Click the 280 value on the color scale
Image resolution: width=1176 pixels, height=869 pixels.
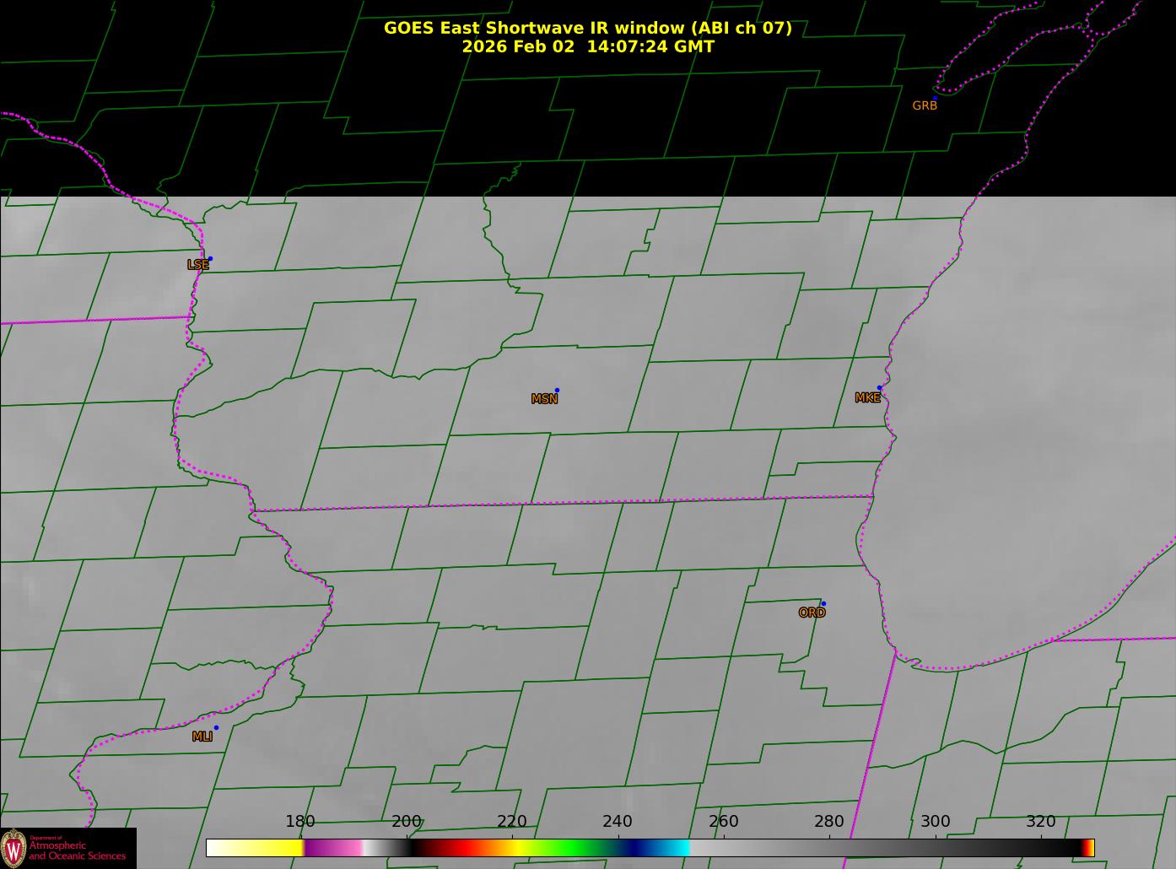click(x=829, y=821)
